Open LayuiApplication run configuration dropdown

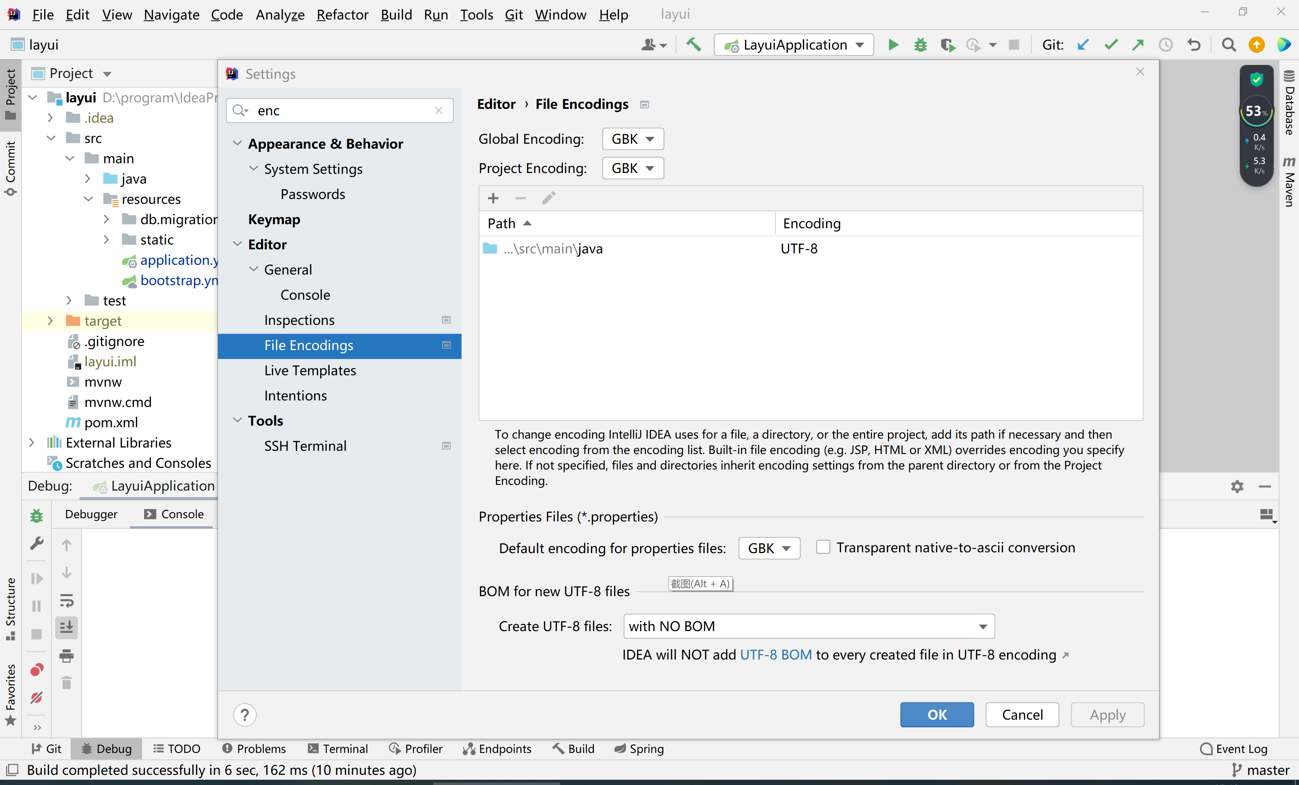pos(794,45)
